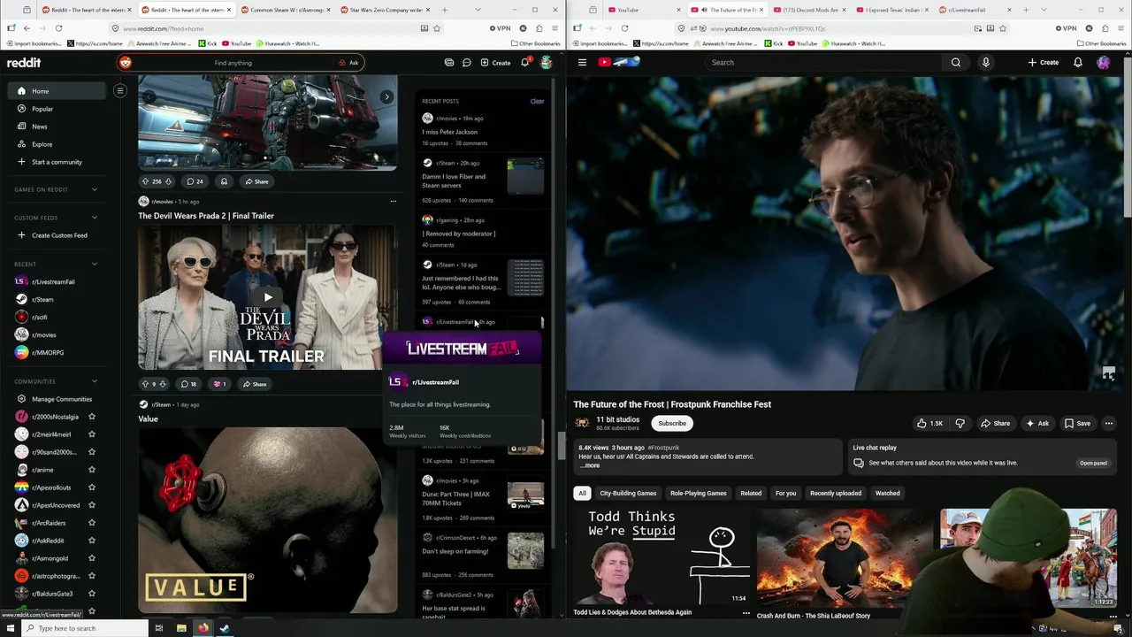Open Windows Task View in taskbar
The image size is (1132, 637).
159,628
